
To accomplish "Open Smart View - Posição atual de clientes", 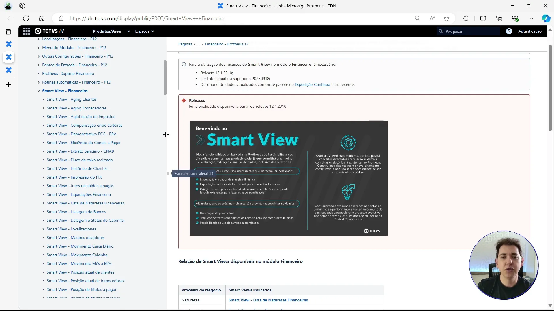I will (81, 272).
